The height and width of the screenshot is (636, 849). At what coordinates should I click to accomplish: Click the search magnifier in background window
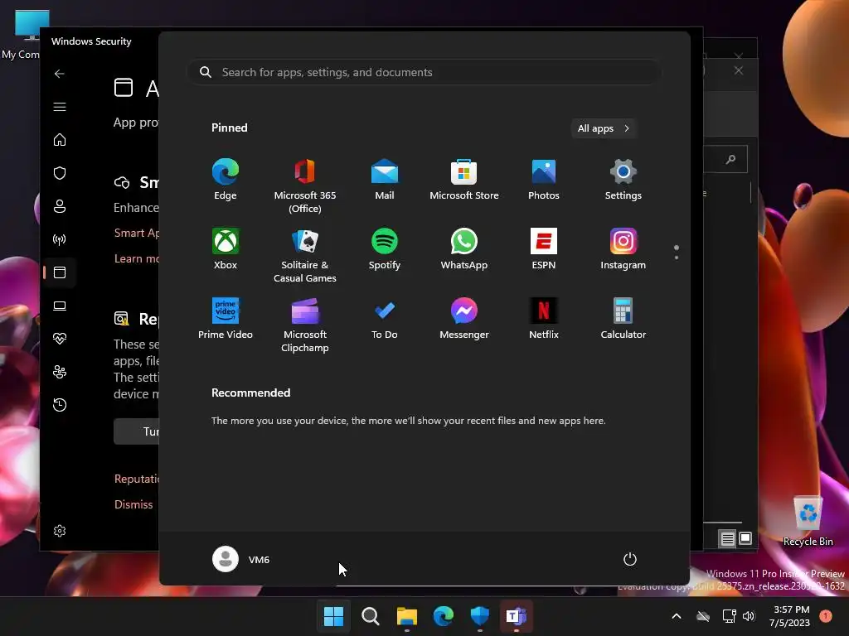731,159
